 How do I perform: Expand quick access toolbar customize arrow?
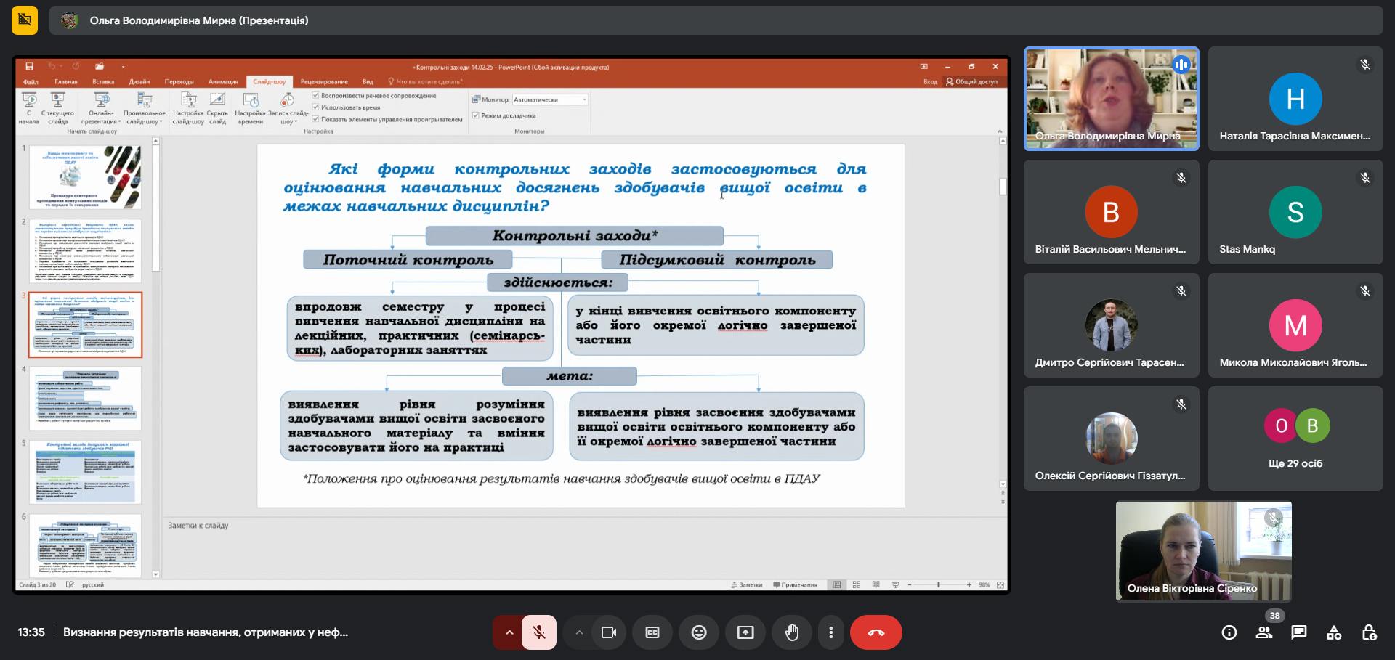123,66
